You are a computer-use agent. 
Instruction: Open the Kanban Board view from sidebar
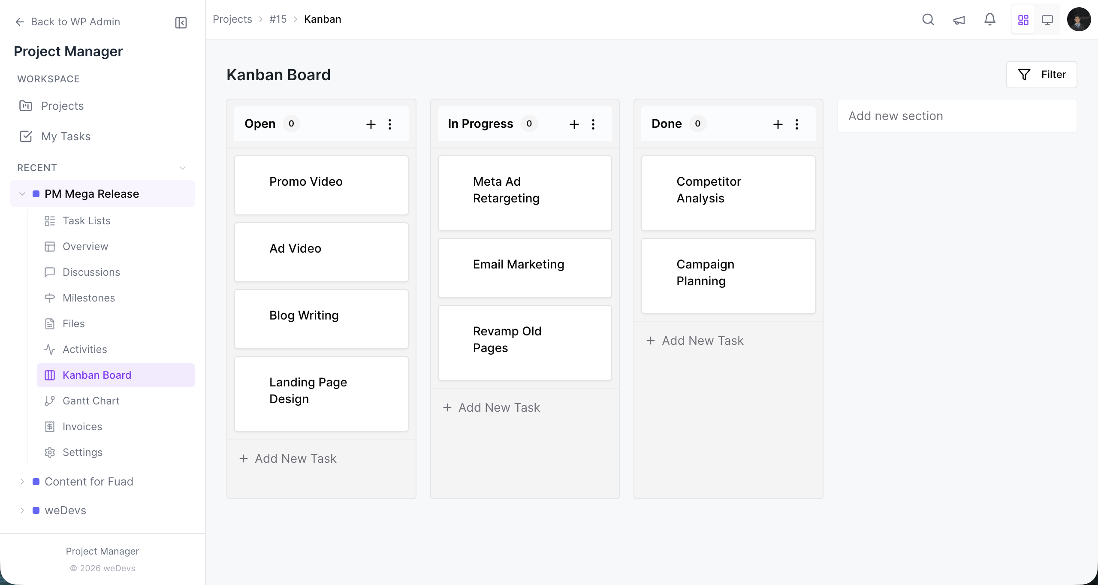(x=97, y=375)
